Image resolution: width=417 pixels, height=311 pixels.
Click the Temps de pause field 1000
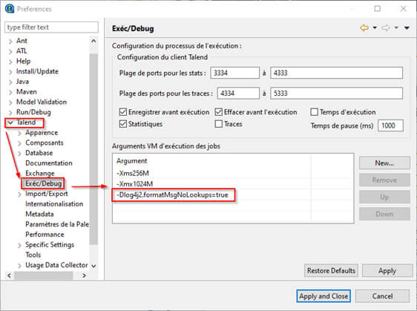pyautogui.click(x=390, y=125)
